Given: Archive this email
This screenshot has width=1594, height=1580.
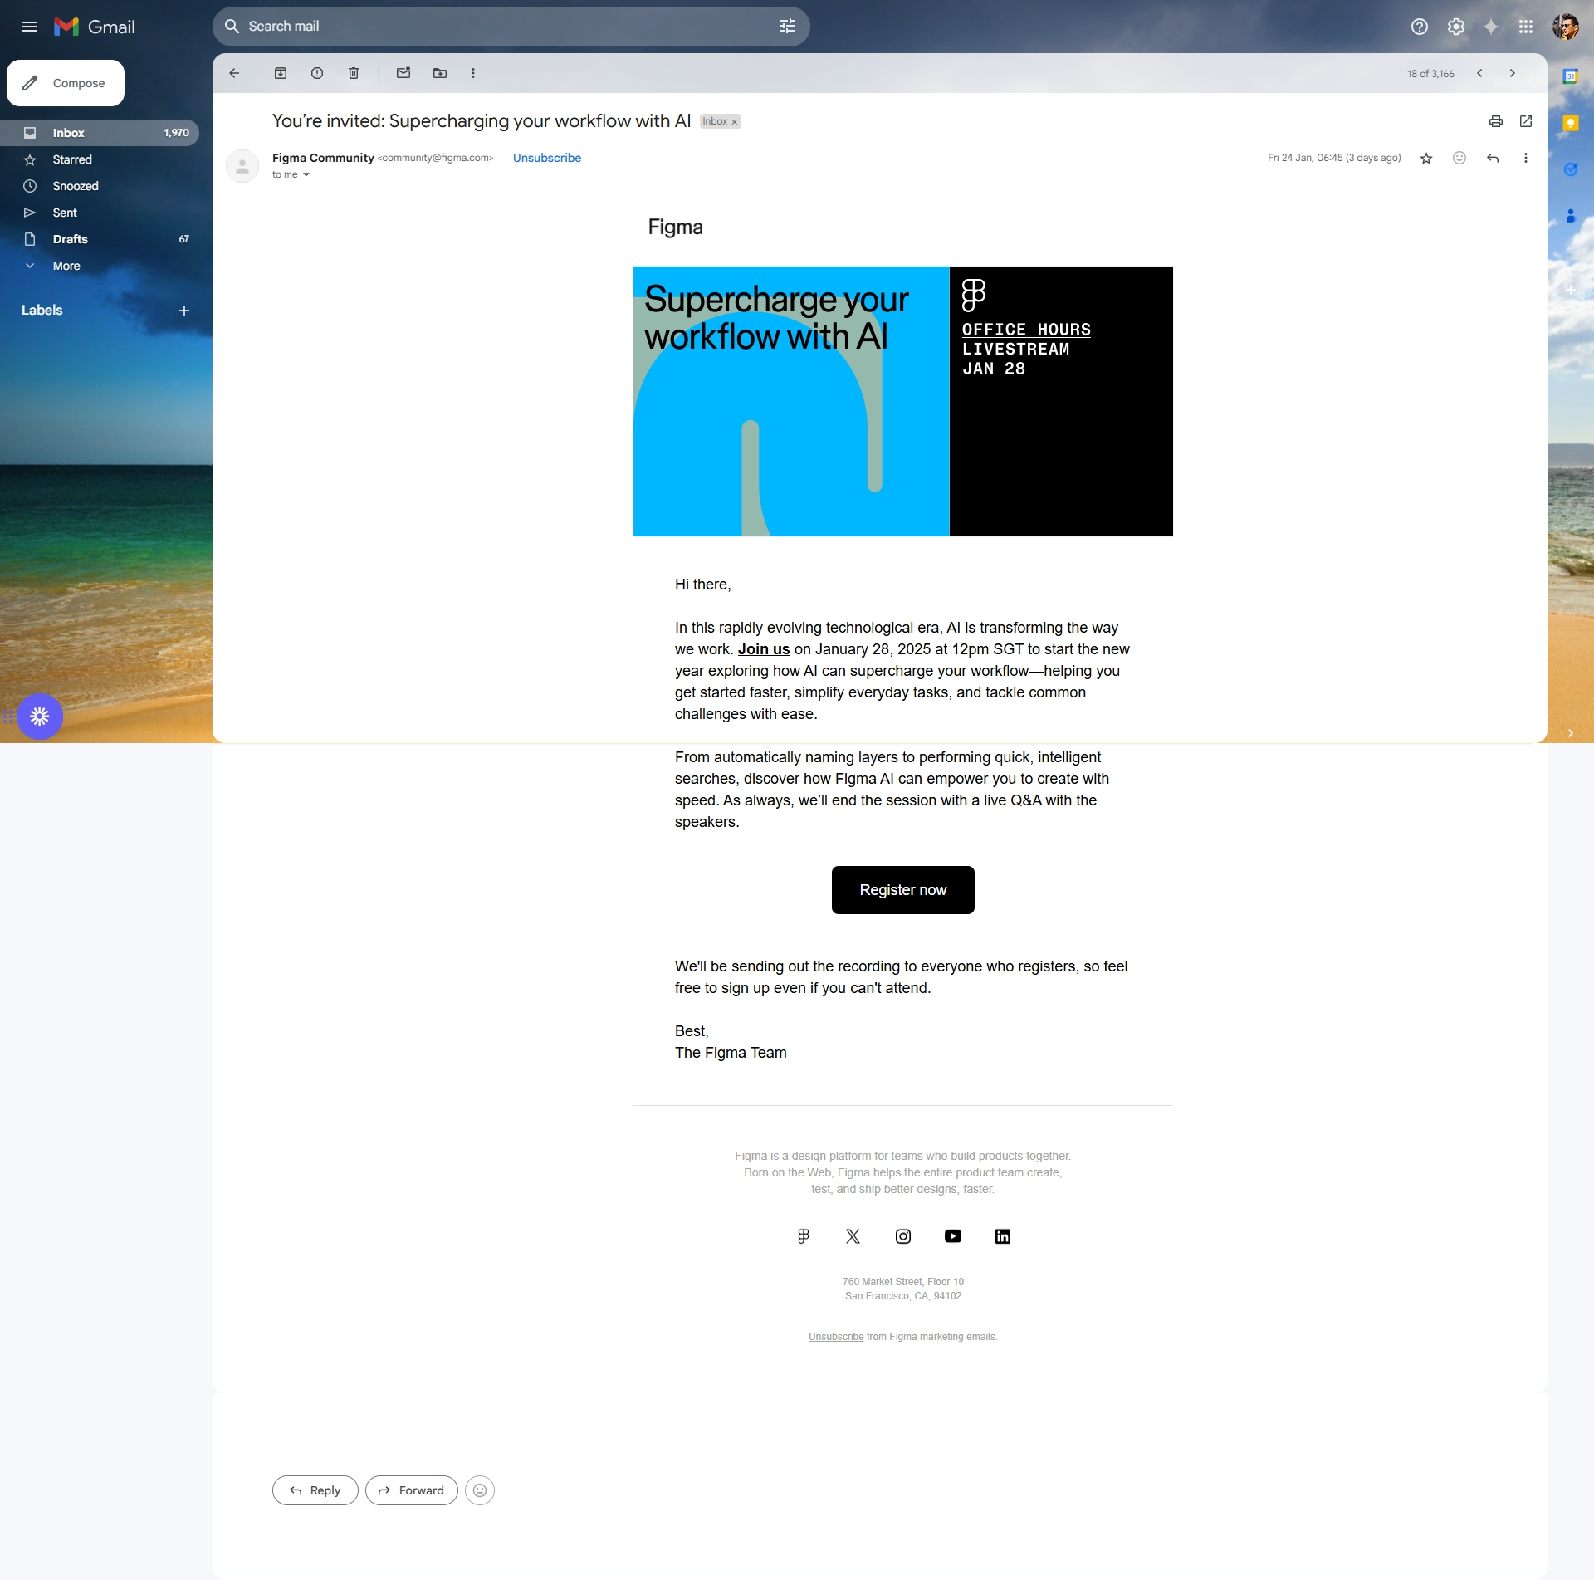Looking at the screenshot, I should point(281,73).
